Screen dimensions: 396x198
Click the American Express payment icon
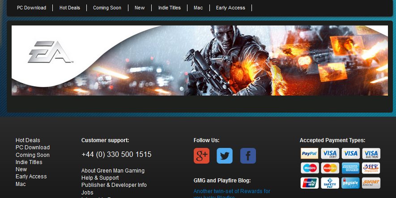pos(350,168)
